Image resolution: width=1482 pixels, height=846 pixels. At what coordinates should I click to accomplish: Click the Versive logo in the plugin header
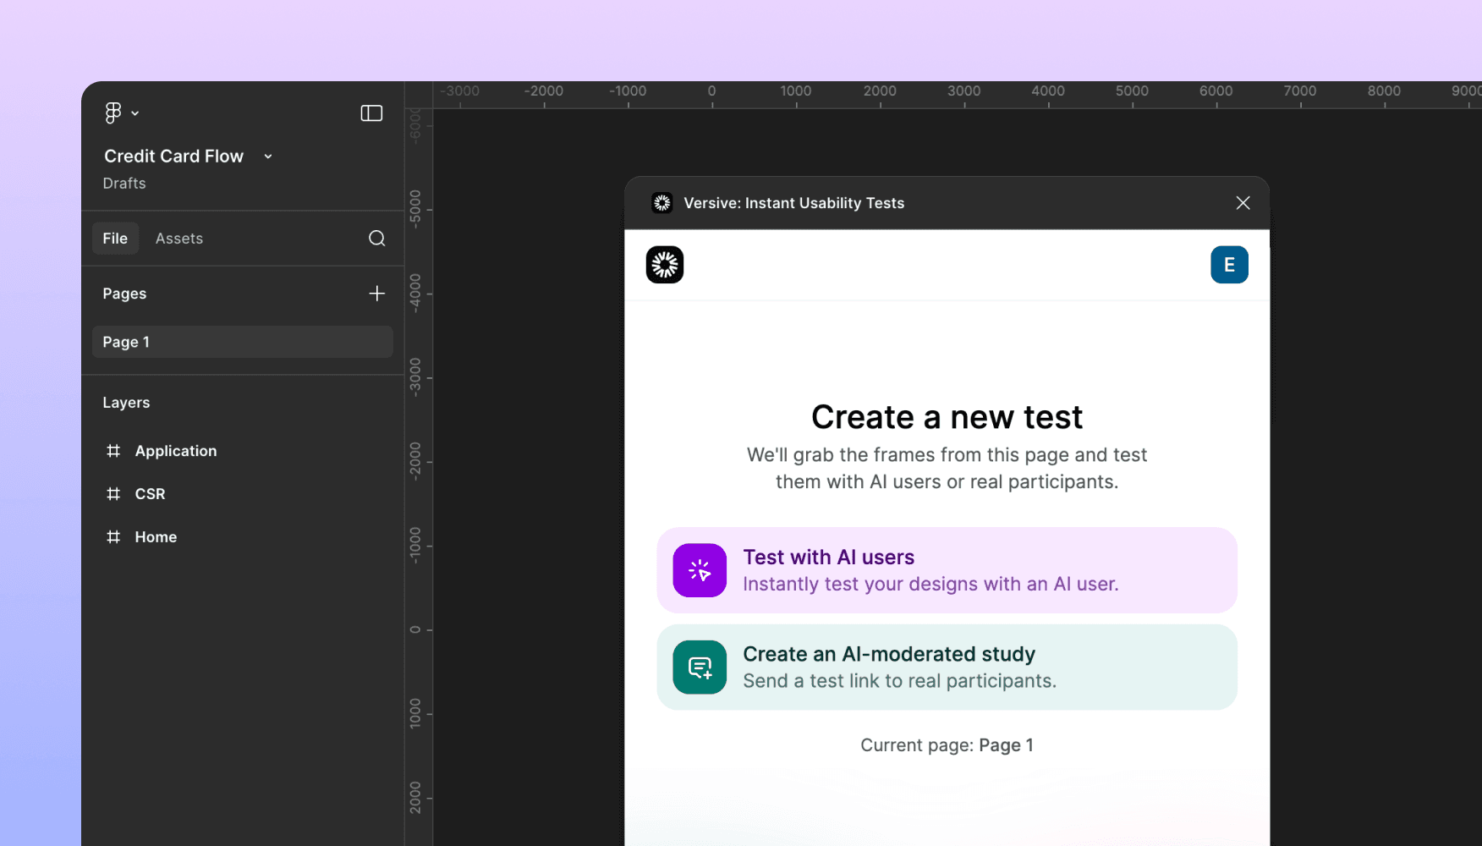[662, 203]
